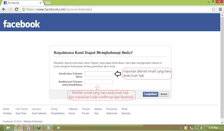Click the 3:19 PM system clock
Screen dimensions: 224x131
coord(213,128)
